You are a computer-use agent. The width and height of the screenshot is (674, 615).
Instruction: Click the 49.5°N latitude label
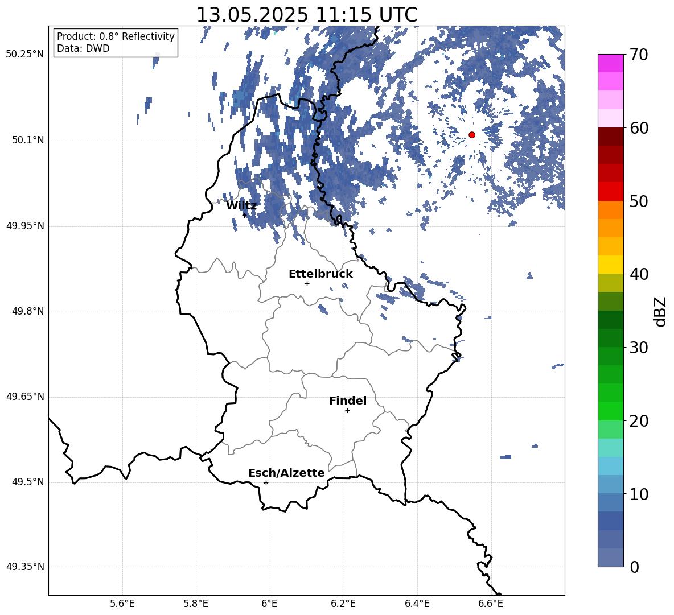(x=27, y=482)
